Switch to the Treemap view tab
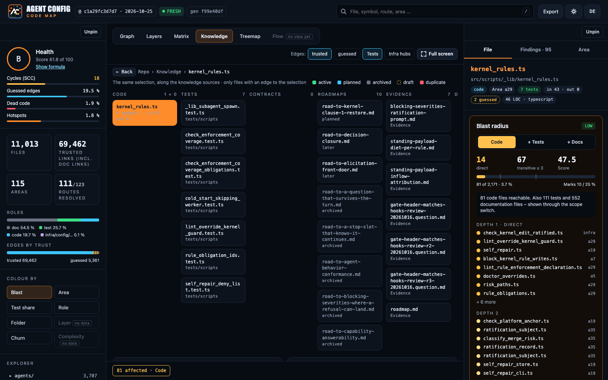 click(250, 36)
